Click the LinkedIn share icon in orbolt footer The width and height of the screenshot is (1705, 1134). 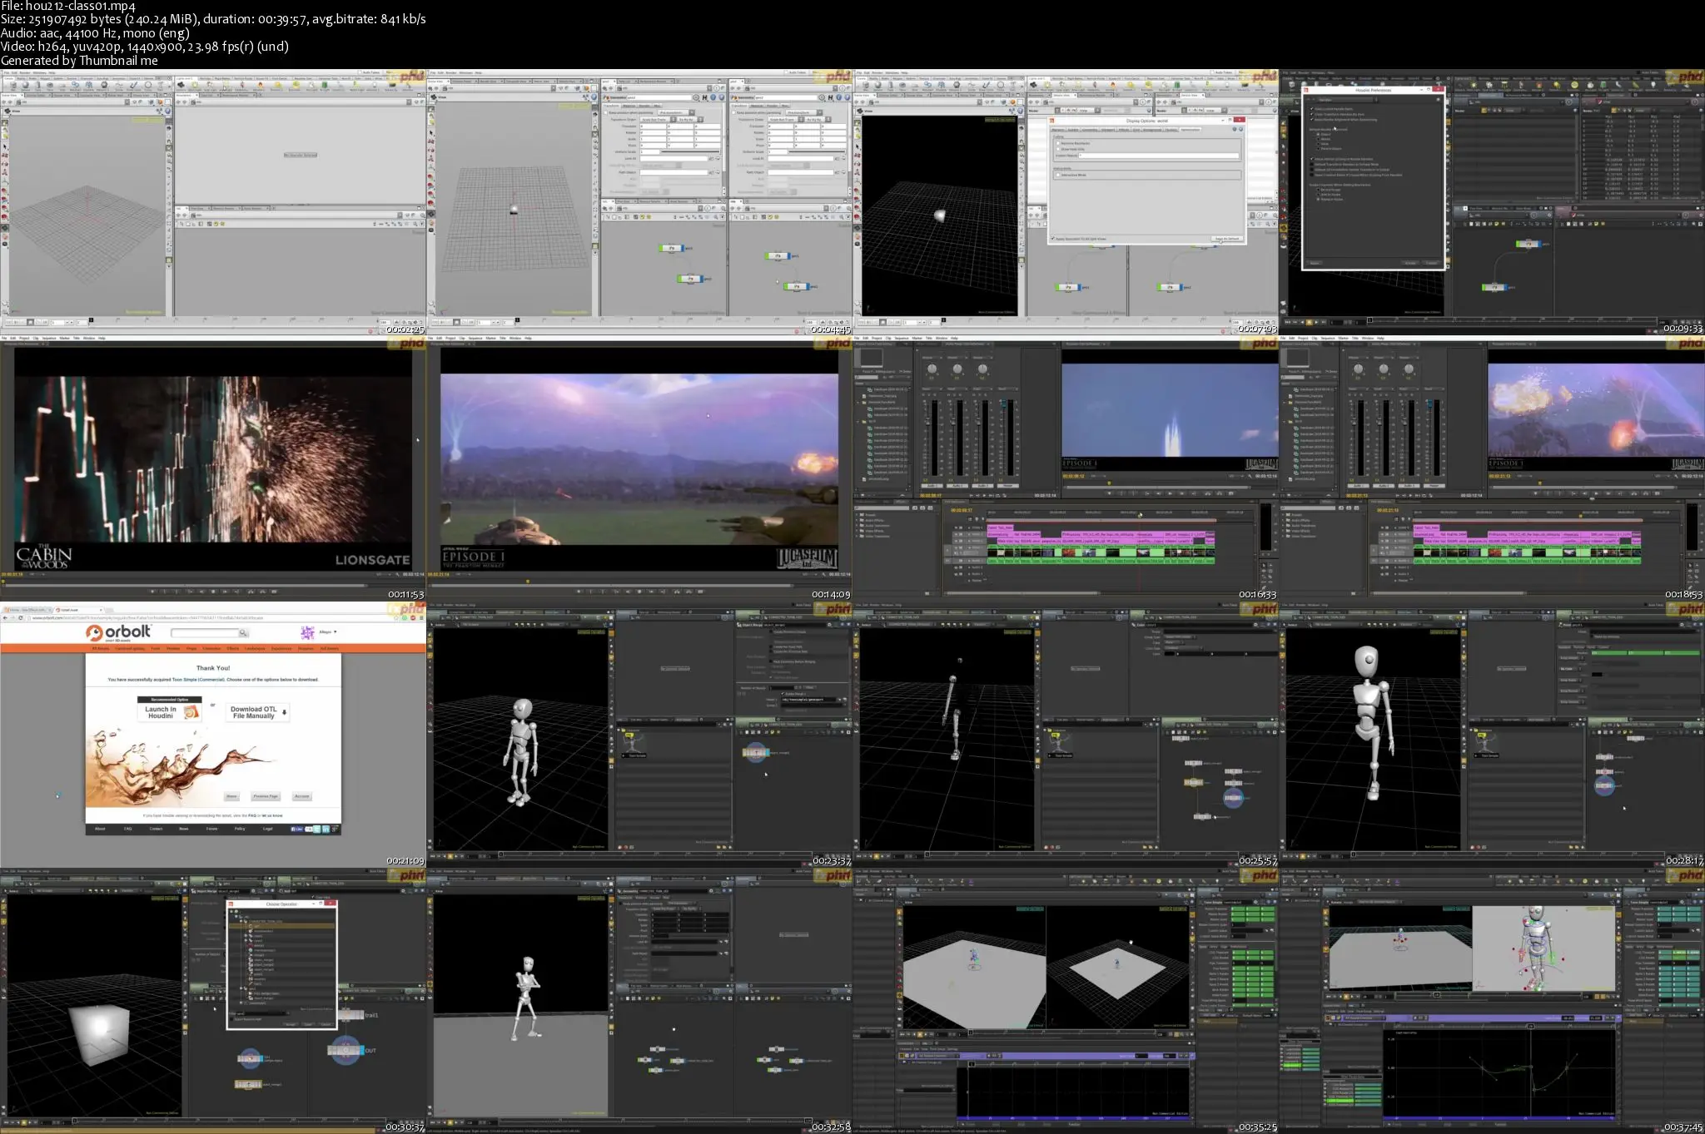[326, 829]
